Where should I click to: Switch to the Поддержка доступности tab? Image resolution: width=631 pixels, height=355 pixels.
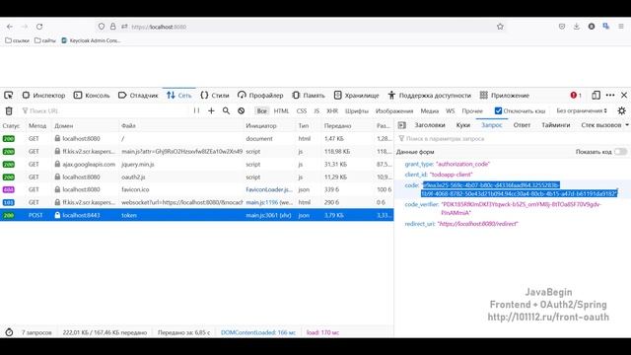(430, 96)
